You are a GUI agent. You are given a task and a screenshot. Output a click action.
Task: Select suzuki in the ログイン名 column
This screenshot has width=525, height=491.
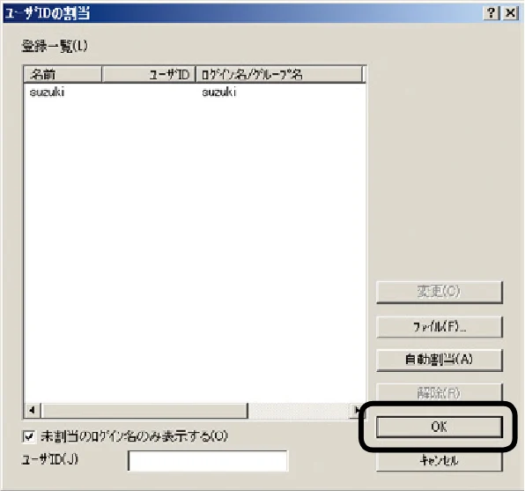[219, 93]
